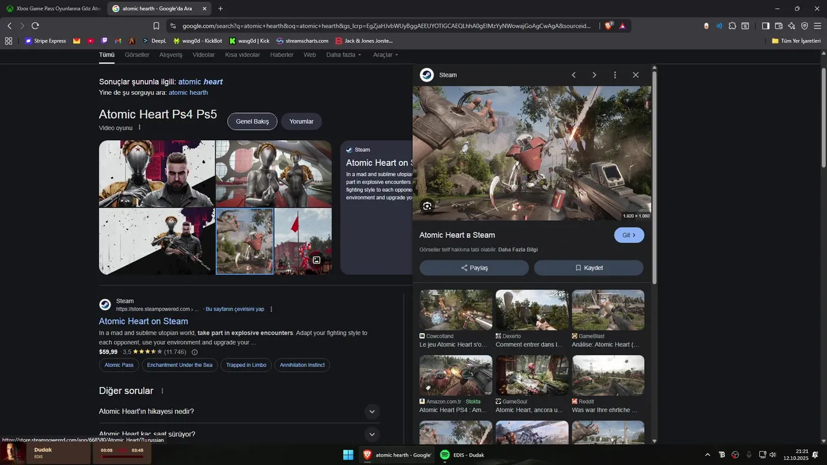Switch to the Görseller tab
Image resolution: width=827 pixels, height=465 pixels.
pos(137,55)
